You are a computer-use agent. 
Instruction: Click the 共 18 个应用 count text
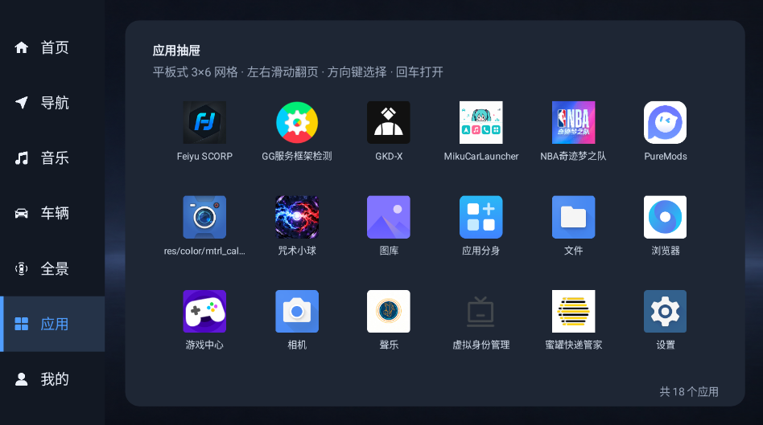click(x=688, y=391)
